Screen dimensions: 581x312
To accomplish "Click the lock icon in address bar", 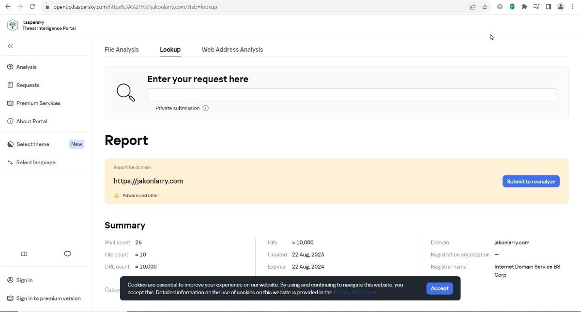I will coord(47,7).
